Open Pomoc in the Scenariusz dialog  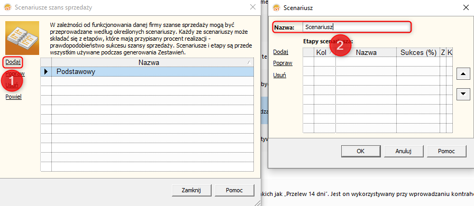point(447,151)
